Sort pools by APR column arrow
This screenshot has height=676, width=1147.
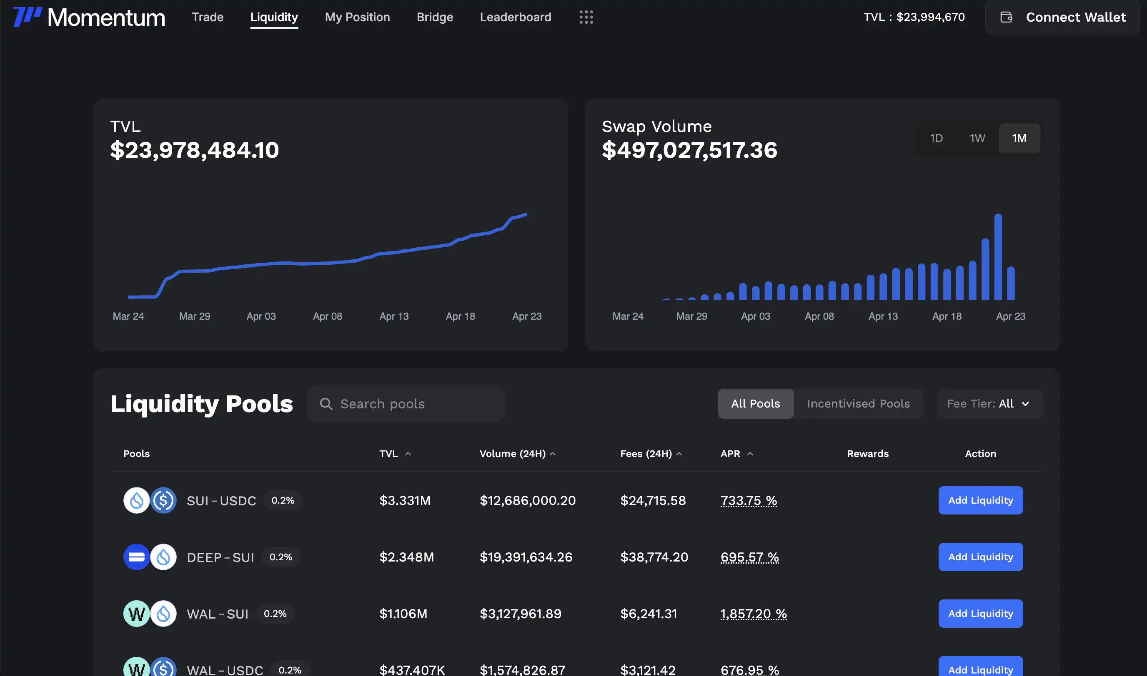point(750,454)
